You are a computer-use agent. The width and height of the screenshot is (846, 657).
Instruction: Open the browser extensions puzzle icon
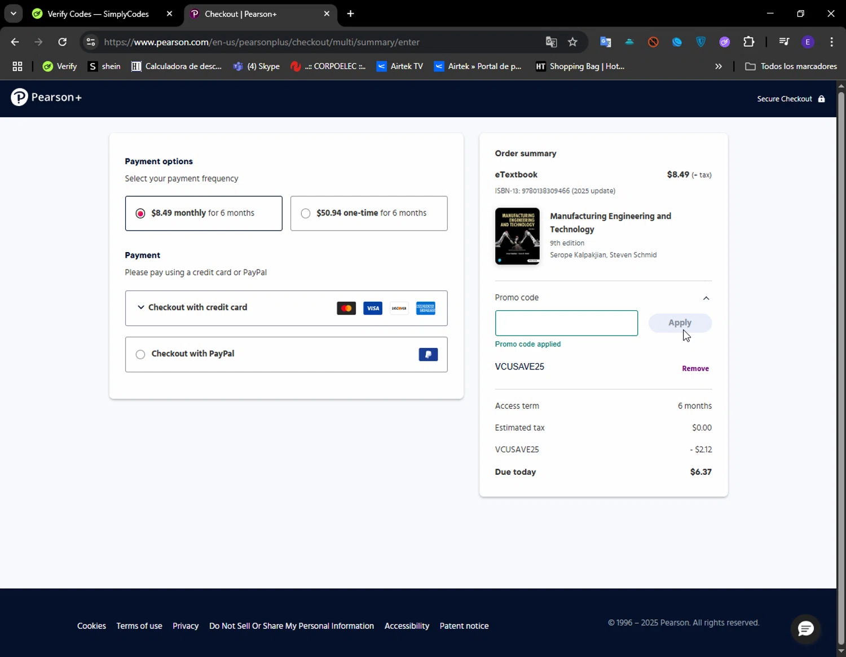point(748,42)
